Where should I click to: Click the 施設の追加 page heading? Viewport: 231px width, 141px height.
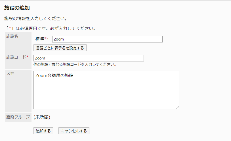(x=17, y=8)
